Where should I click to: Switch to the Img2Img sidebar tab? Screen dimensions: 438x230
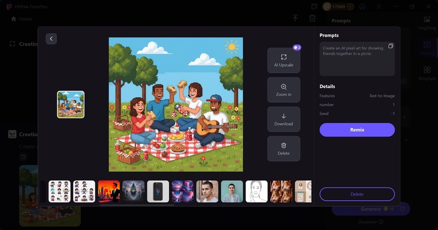tap(427, 23)
